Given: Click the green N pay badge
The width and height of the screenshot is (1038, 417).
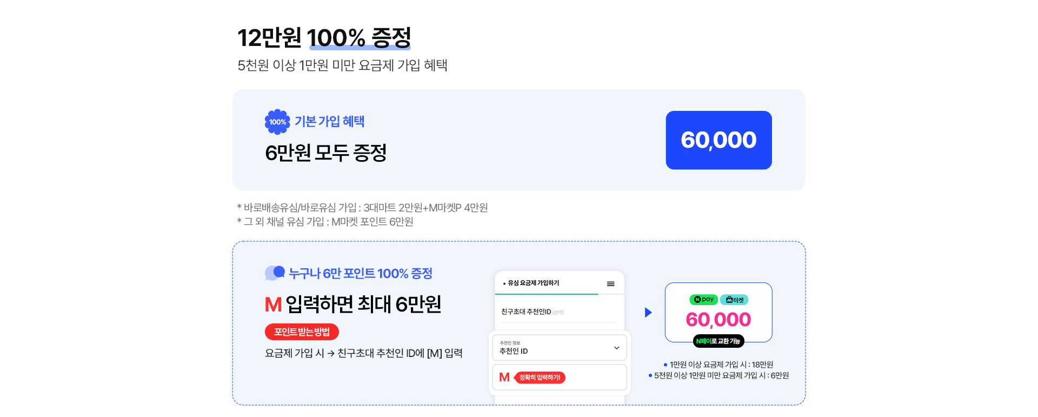Looking at the screenshot, I should click(703, 299).
